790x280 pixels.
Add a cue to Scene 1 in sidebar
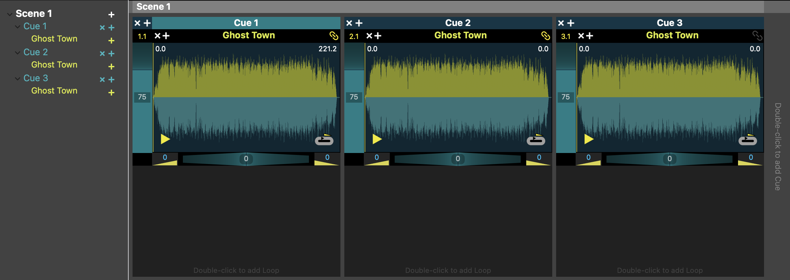111,15
